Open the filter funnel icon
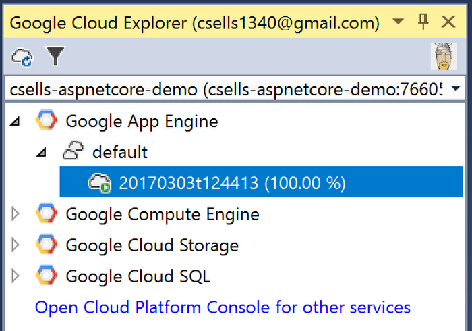Viewport: 472px width, 331px height. point(55,56)
